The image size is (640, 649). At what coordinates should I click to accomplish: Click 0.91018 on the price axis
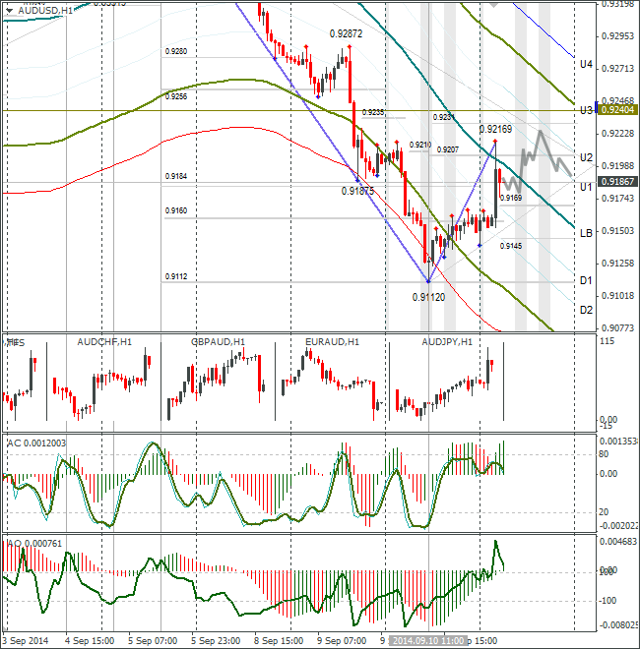coord(617,296)
